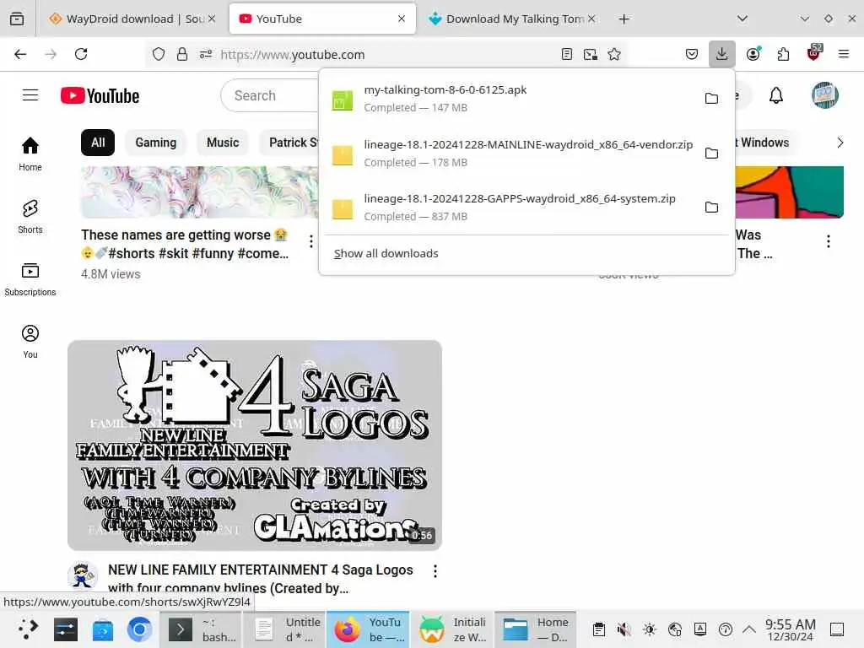864x648 pixels.
Task: Open the KDE application launcher
Action: point(28,629)
